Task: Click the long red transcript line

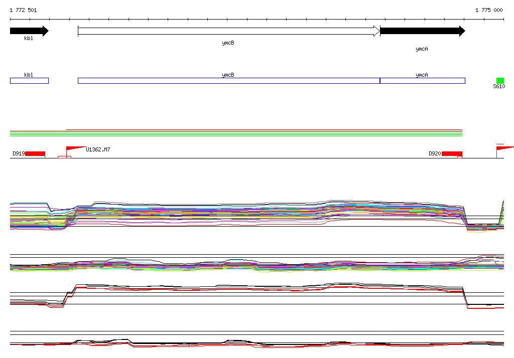Action: 264,129
